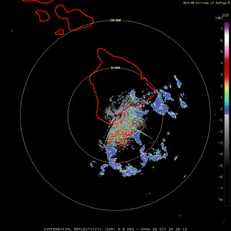Click the blue band near 0 dB
This screenshot has height=231, width=231.
coord(227,110)
